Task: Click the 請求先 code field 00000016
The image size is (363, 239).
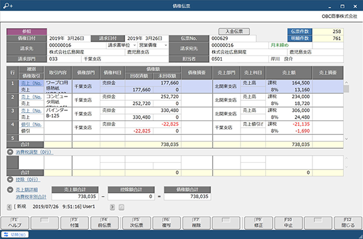Action: click(x=76, y=45)
